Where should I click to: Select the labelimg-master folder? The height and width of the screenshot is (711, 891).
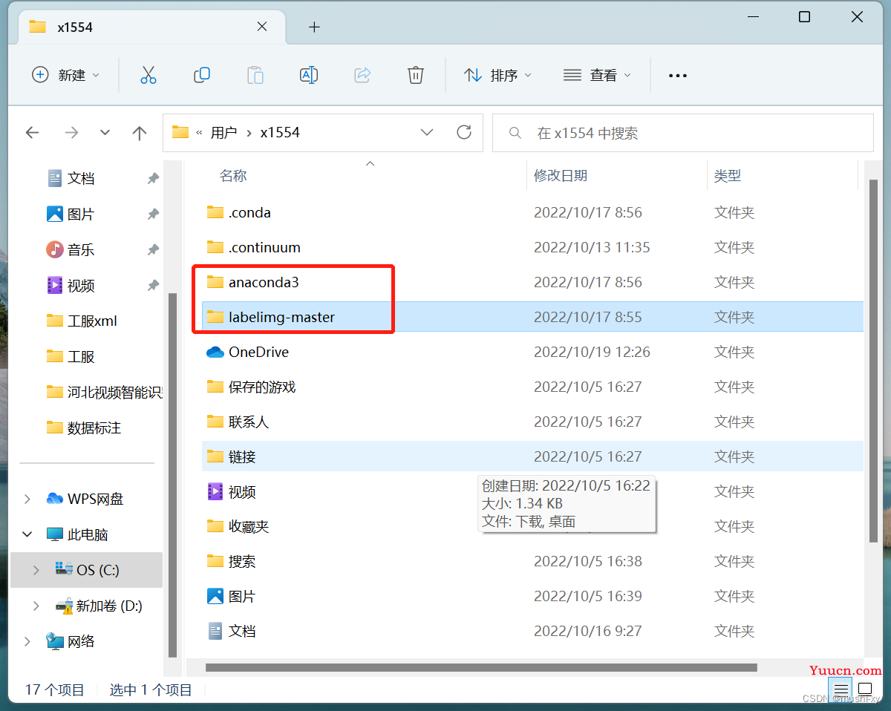[532, 317]
